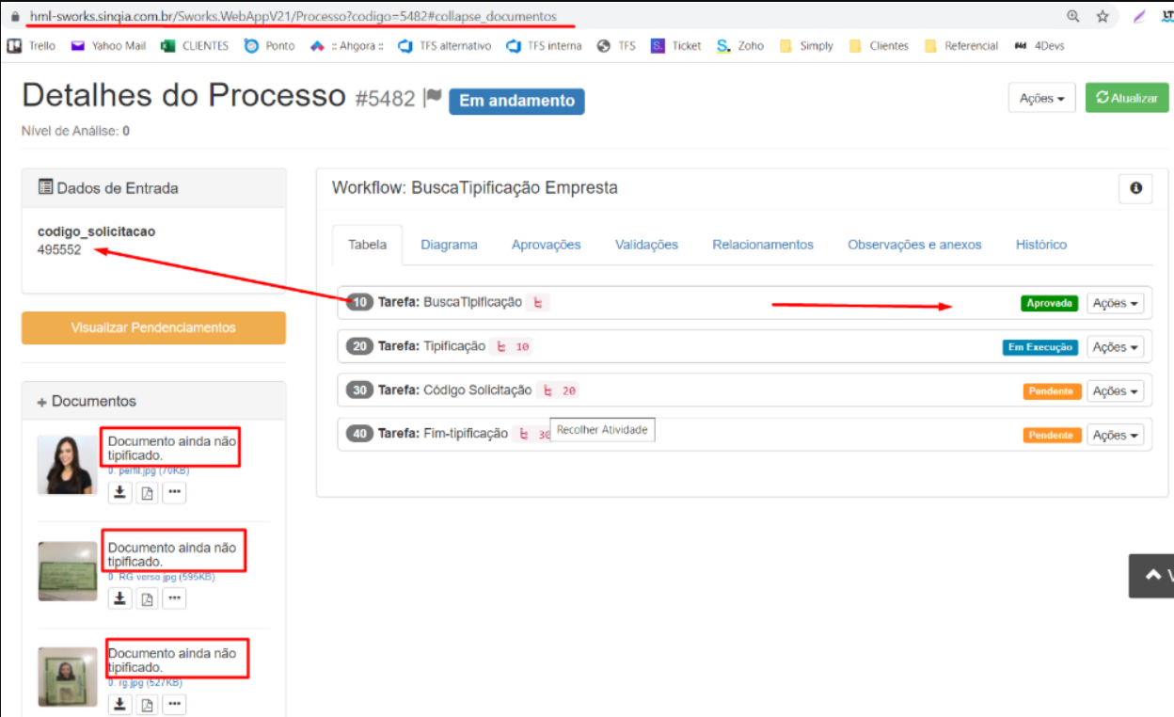Viewport: 1174px width, 717px height.
Task: Expand the Documentos panel header
Action: tap(87, 401)
